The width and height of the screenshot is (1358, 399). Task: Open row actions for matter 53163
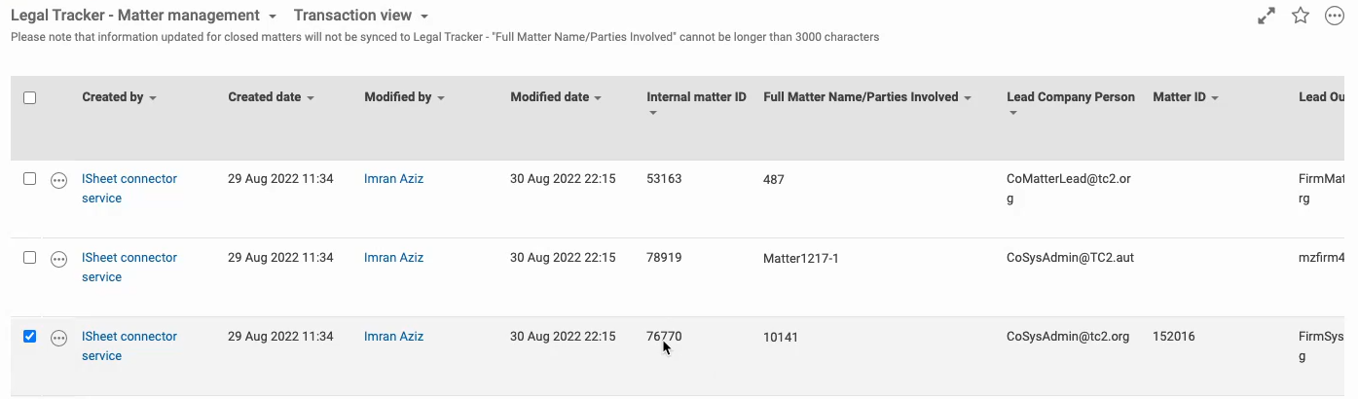(x=58, y=180)
